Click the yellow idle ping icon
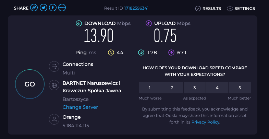 pos(111,53)
